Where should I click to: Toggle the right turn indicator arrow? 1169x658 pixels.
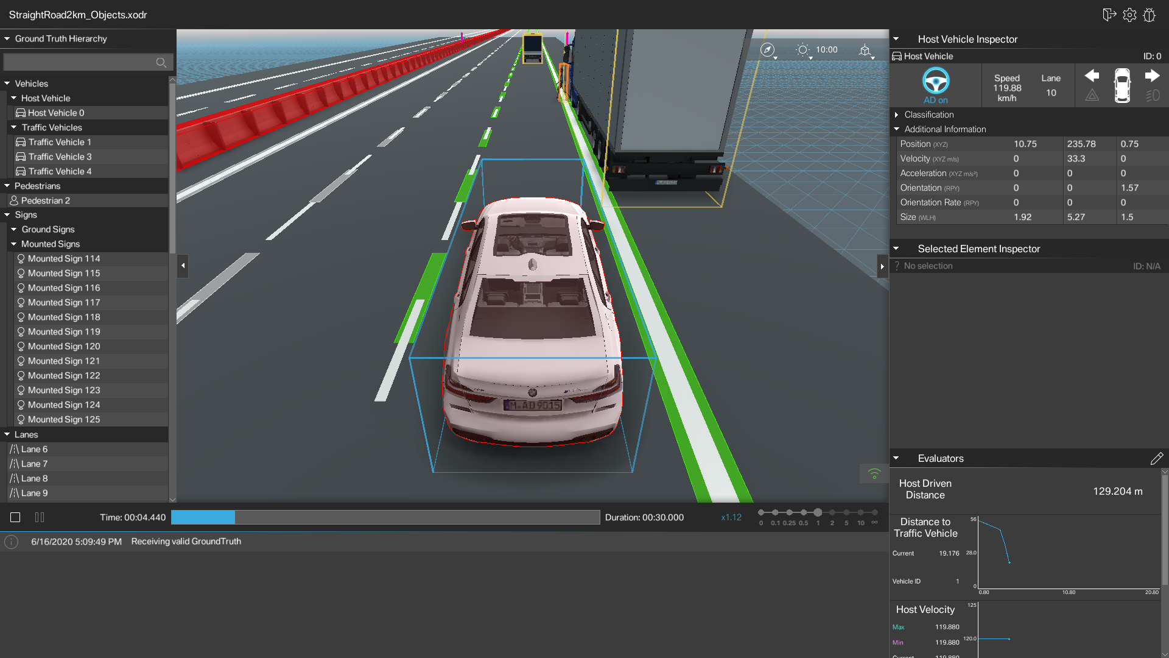1153,76
